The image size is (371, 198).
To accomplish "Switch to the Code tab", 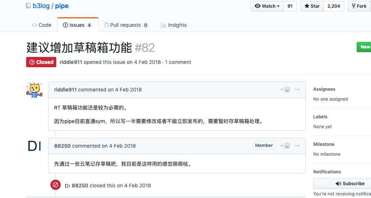I will [x=42, y=25].
